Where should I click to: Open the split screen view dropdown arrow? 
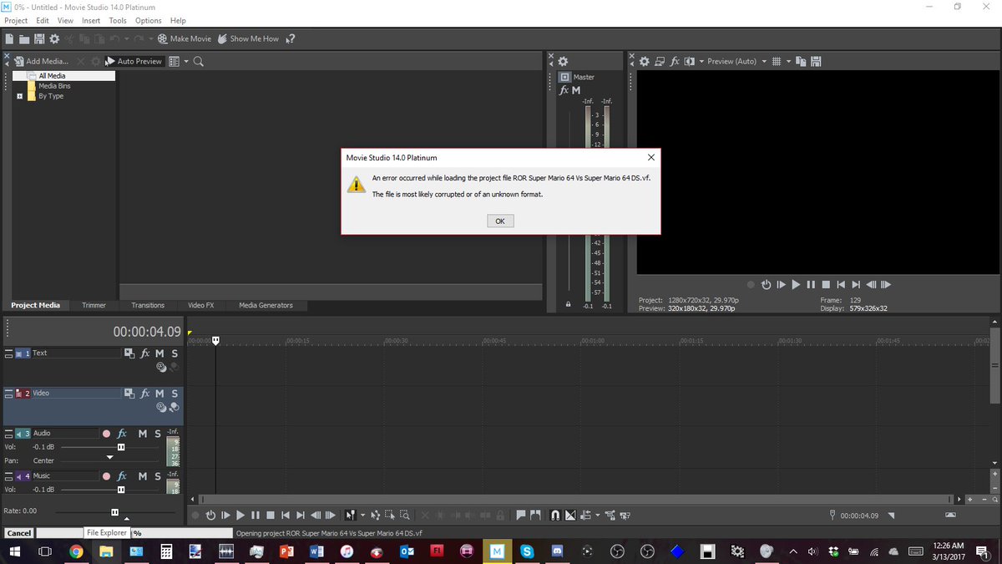(701, 61)
